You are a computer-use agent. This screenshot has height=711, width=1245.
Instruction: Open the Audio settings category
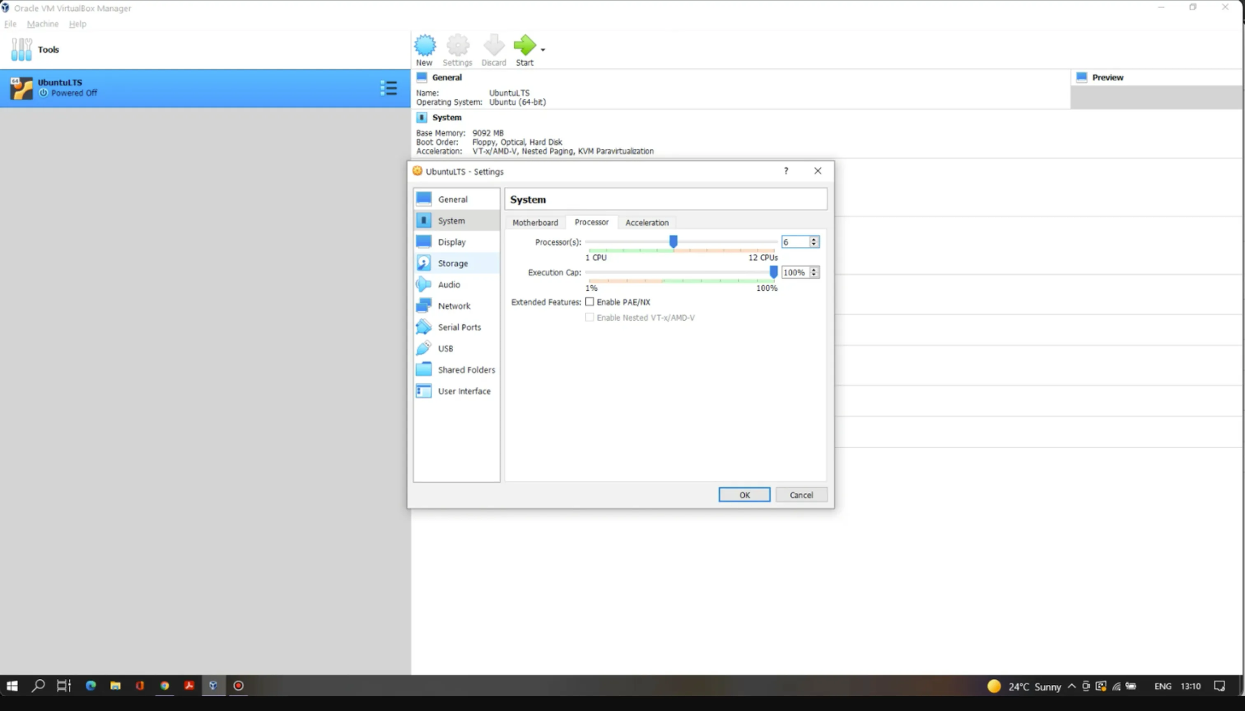pos(448,285)
